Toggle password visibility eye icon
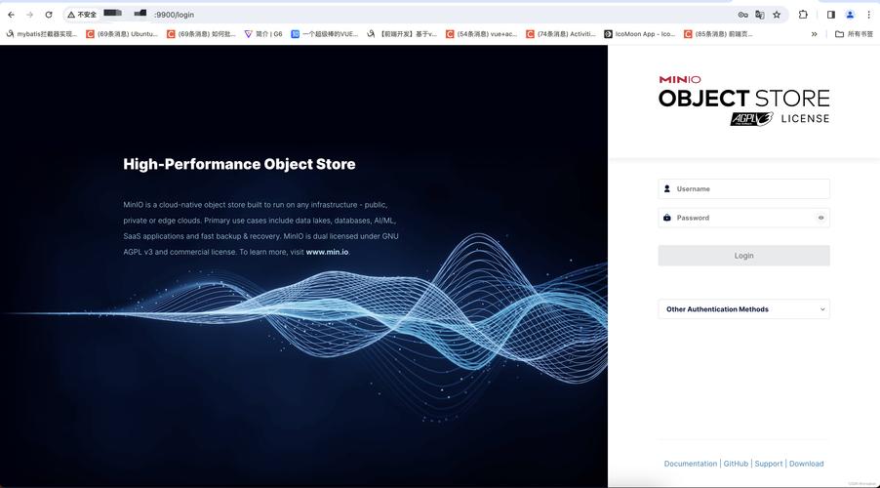880x488 pixels. click(x=820, y=218)
